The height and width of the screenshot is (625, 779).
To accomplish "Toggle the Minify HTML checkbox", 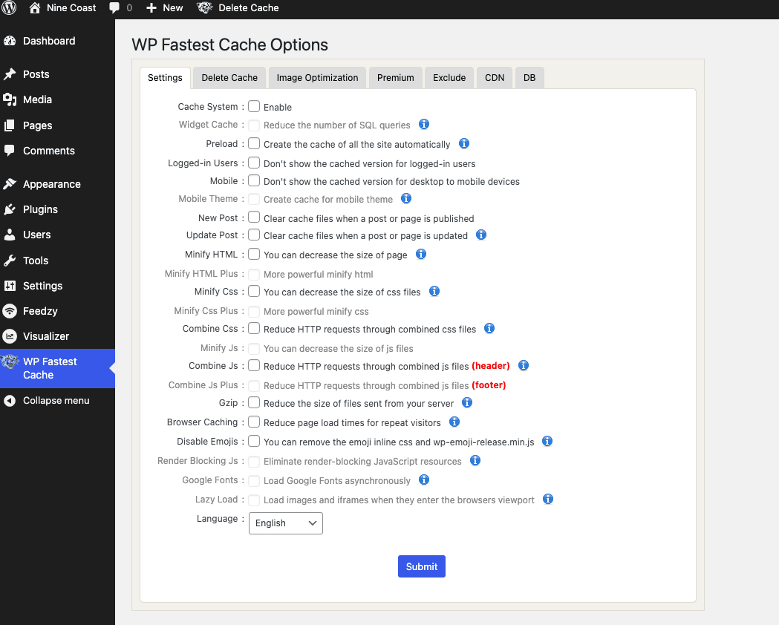I will click(254, 255).
